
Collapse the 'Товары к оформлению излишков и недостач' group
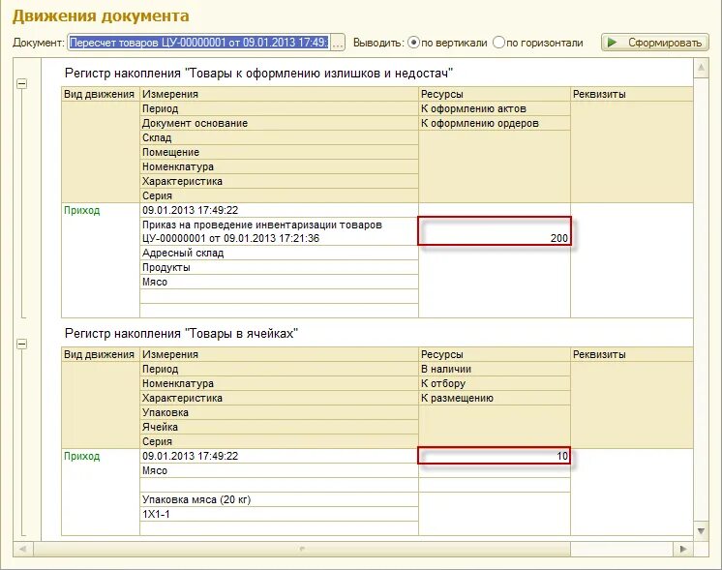(21, 83)
